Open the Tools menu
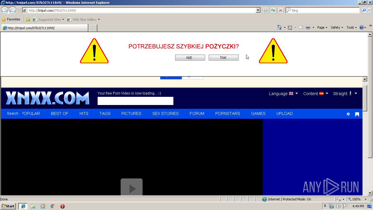This screenshot has height=210, width=373. (x=351, y=27)
